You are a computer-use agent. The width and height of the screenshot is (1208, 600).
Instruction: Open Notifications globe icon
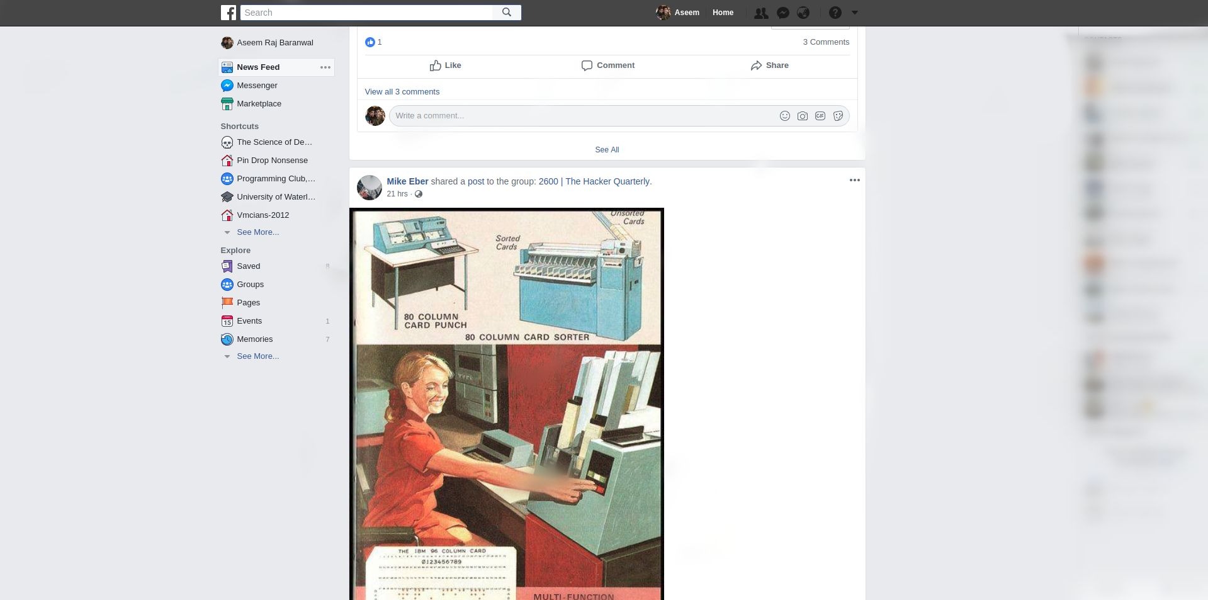803,13
